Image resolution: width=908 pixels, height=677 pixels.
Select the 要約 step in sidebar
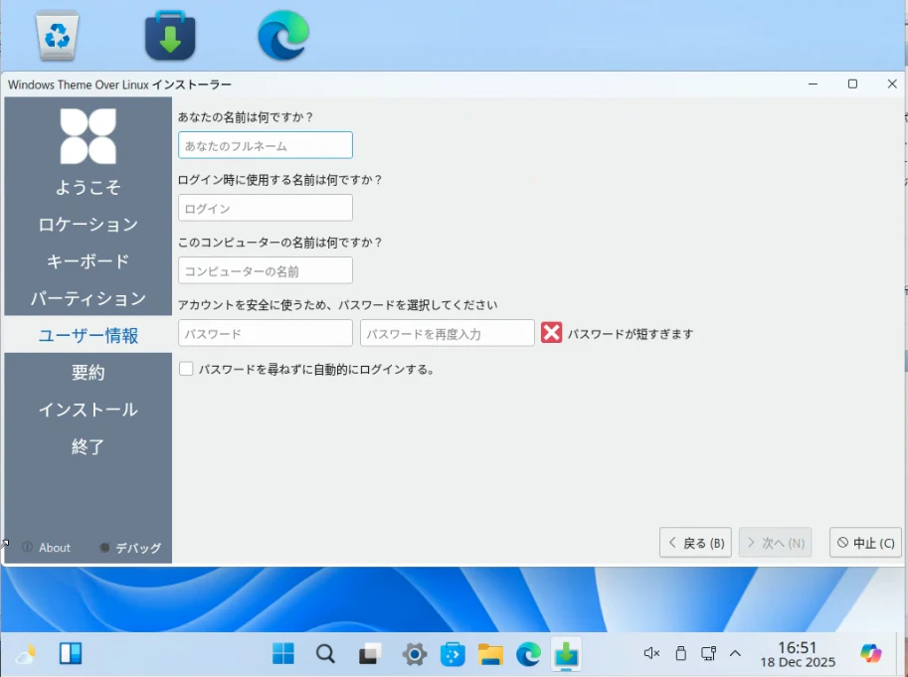click(x=89, y=372)
